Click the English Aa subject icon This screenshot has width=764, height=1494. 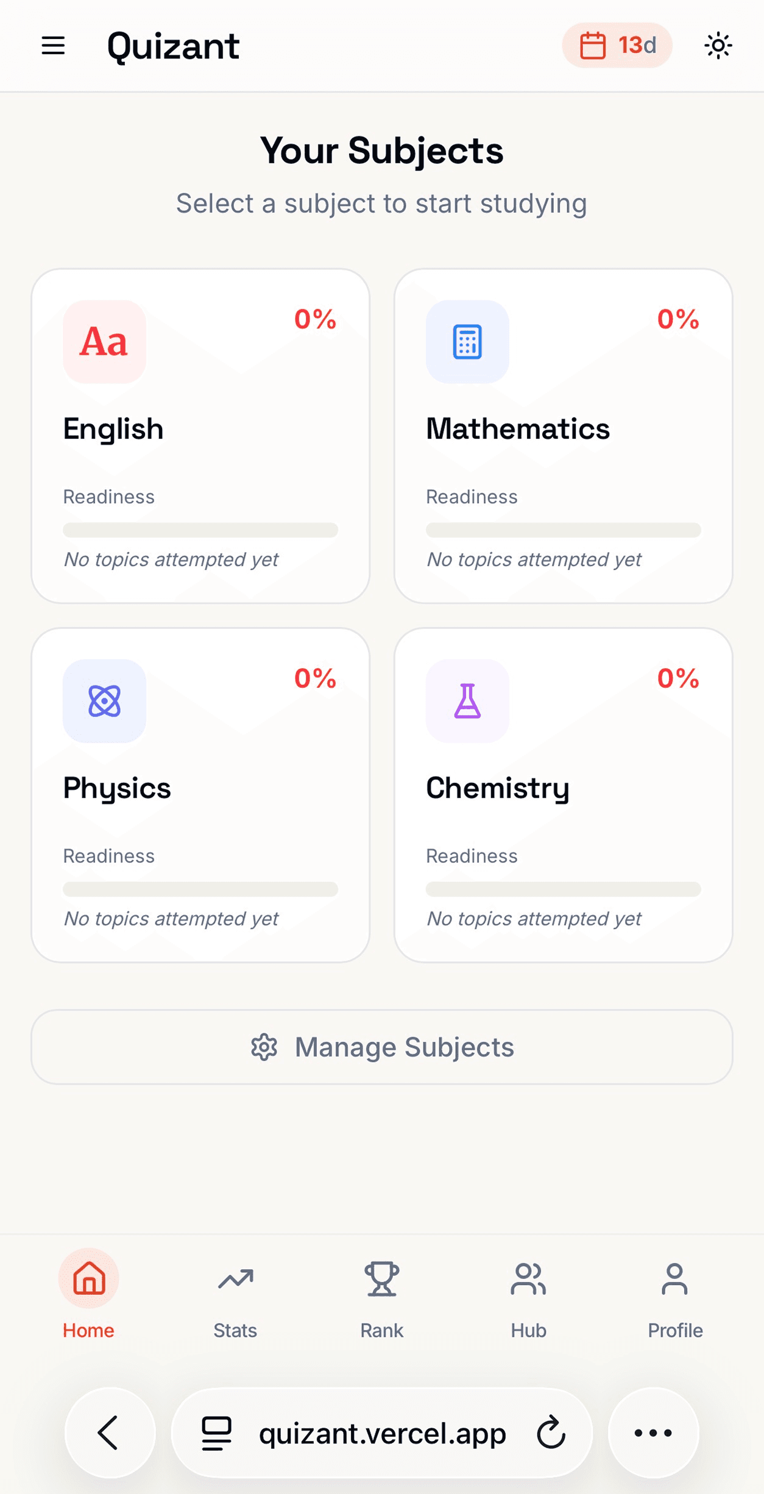[x=104, y=342]
